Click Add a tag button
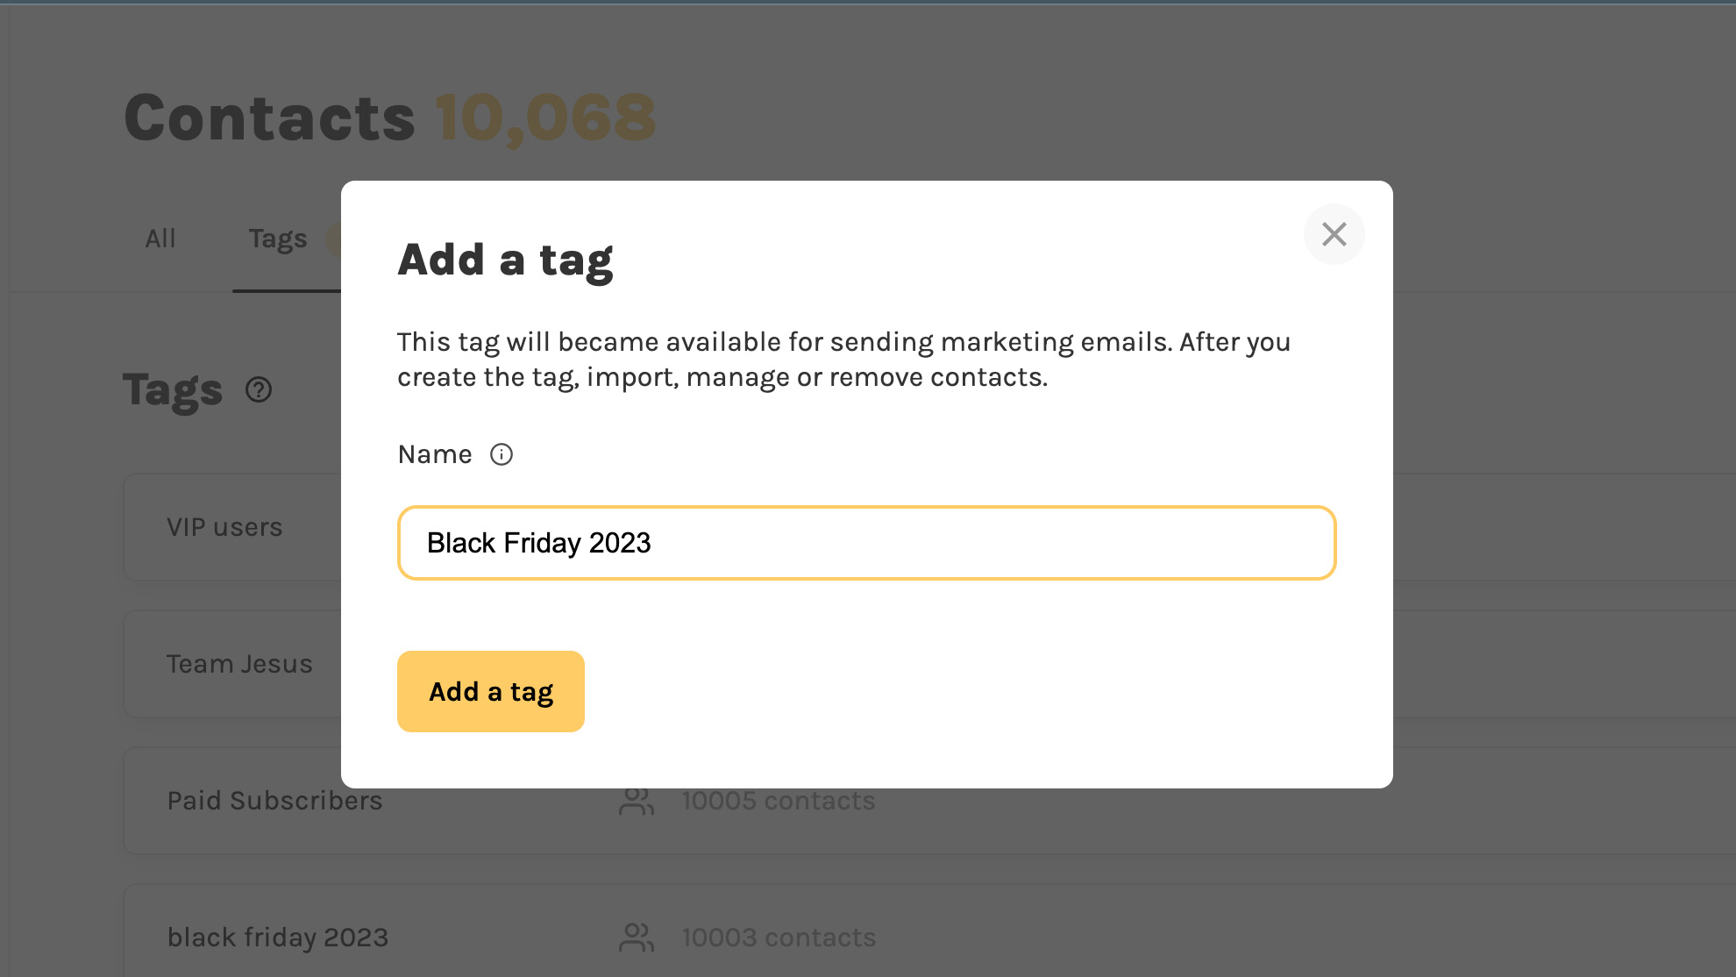1736x977 pixels. coord(491,691)
